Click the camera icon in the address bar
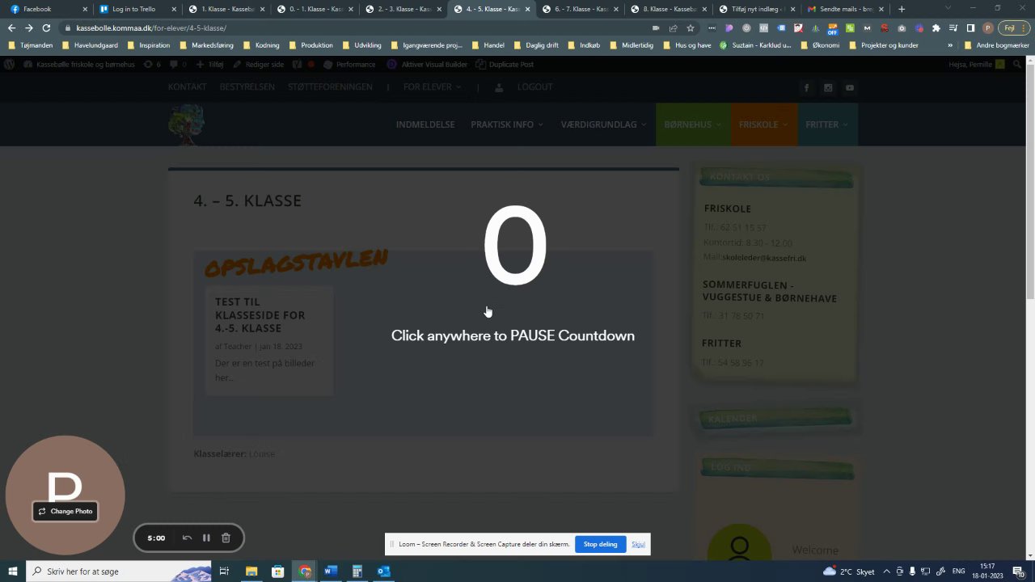This screenshot has height=582, width=1035. pyautogui.click(x=656, y=28)
